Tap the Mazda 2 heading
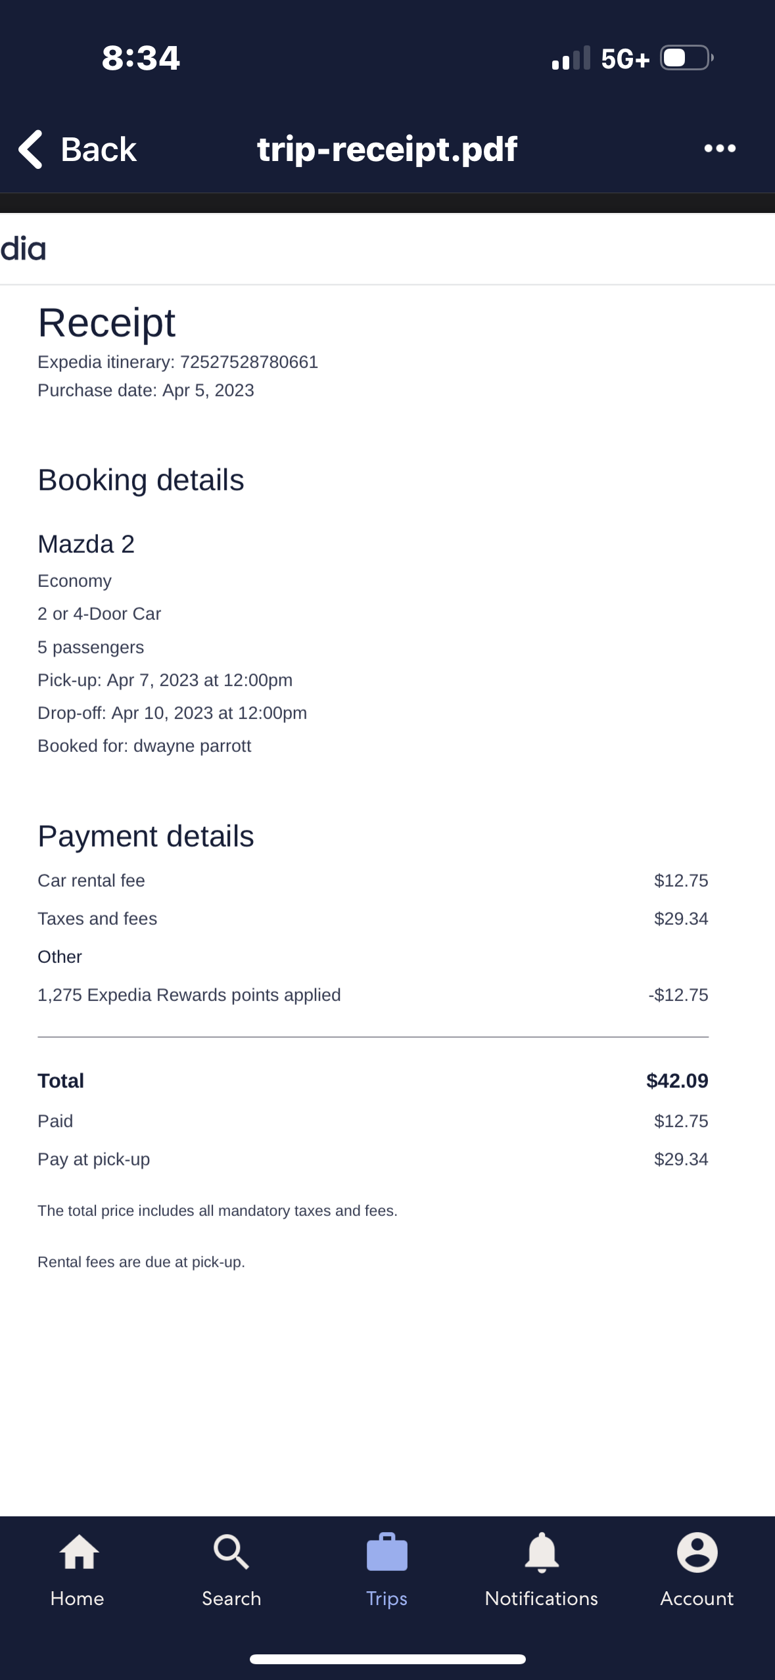Viewport: 775px width, 1680px height. coord(86,544)
